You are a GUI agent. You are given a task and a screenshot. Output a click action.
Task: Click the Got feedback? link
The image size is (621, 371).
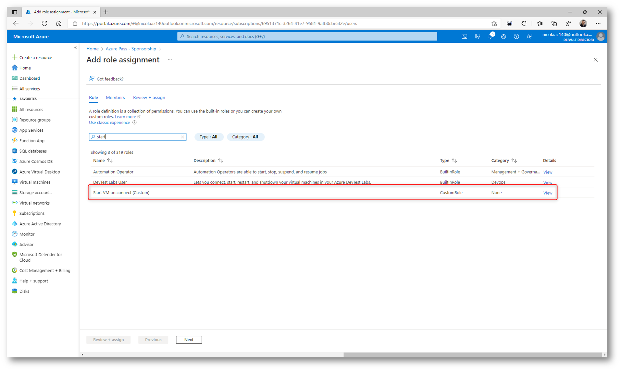[106, 79]
